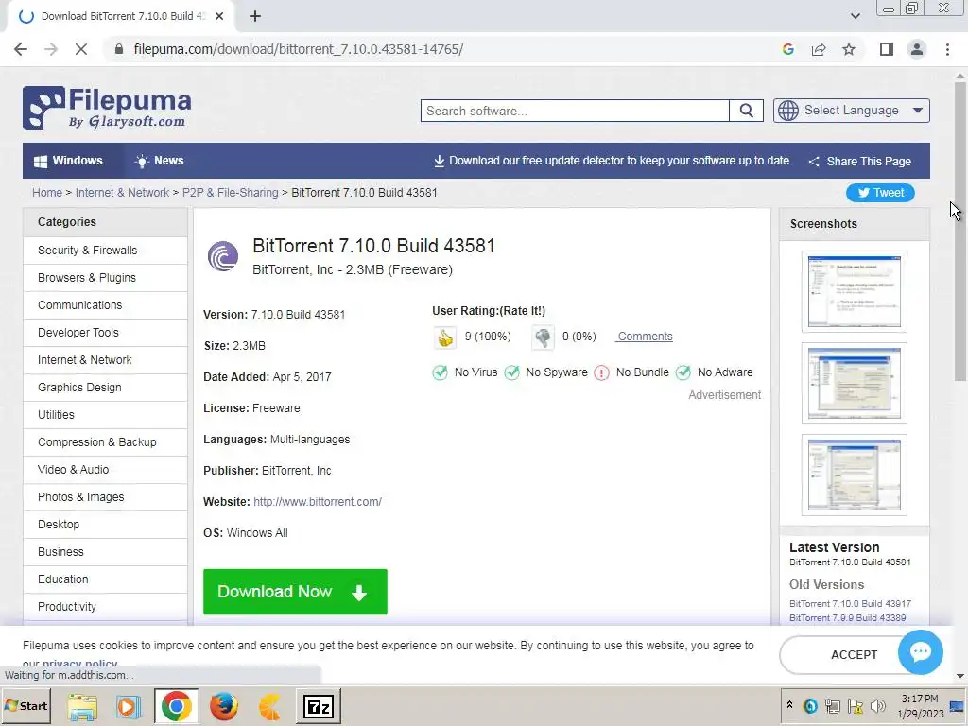Viewport: 968px width, 726px height.
Task: Open the Chrome profile avatar
Action: (917, 49)
